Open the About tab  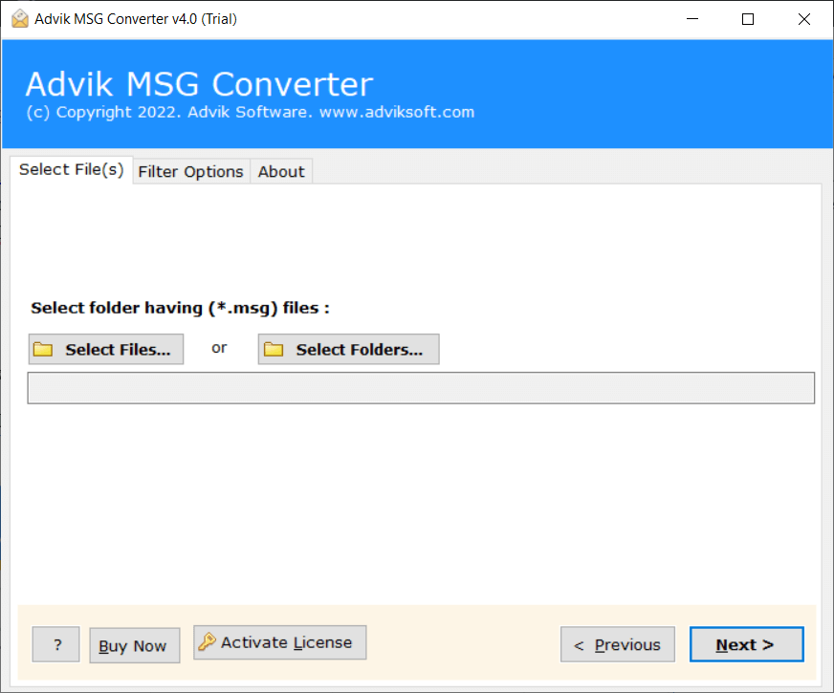point(281,172)
